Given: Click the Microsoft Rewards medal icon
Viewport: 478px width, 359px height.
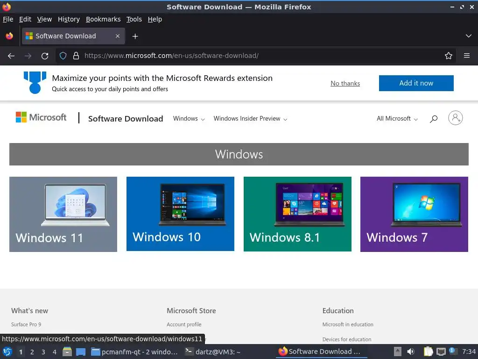Looking at the screenshot, I should 35,82.
